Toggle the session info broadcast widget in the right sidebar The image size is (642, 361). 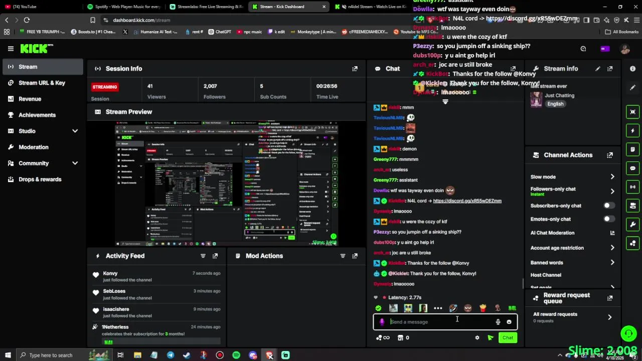[x=632, y=187]
